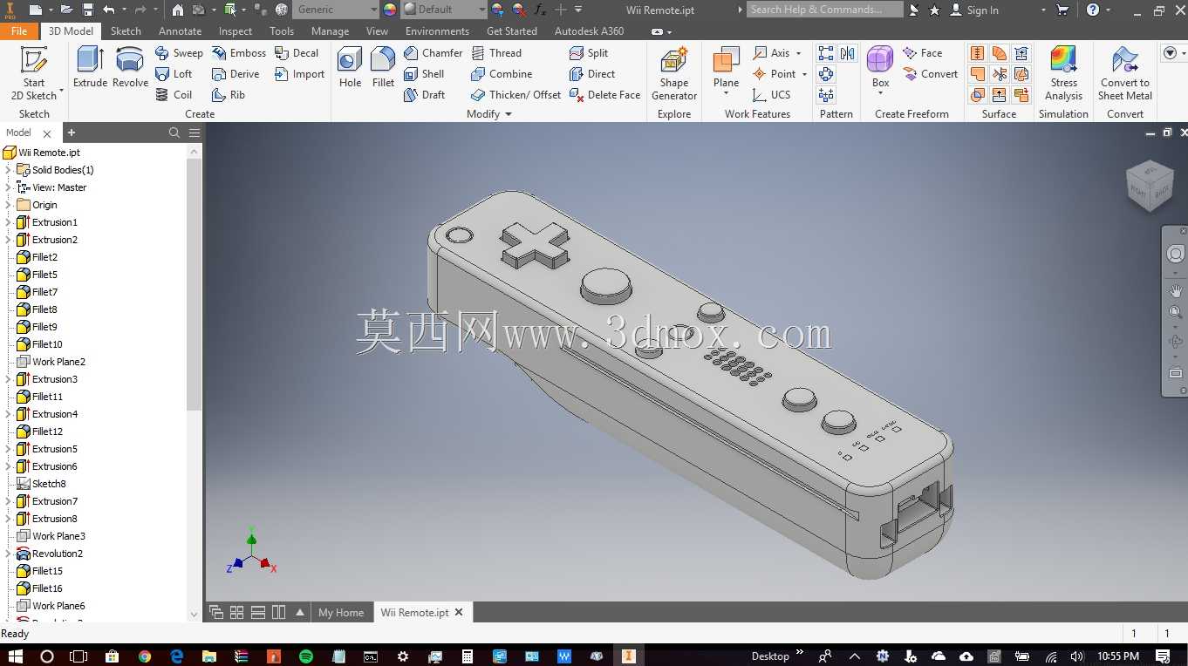The image size is (1188, 666).
Task: Launch Stress Analysis
Action: [x=1063, y=74]
